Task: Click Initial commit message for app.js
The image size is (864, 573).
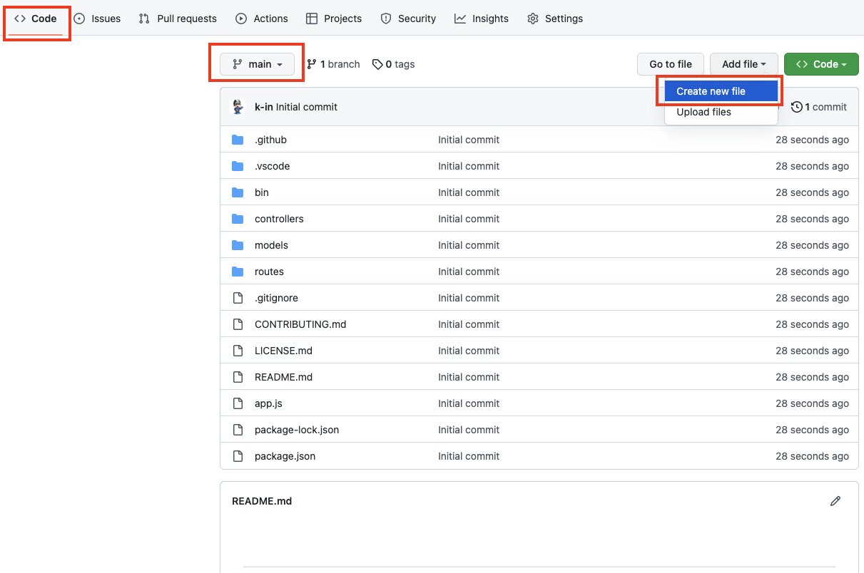Action: (x=469, y=403)
